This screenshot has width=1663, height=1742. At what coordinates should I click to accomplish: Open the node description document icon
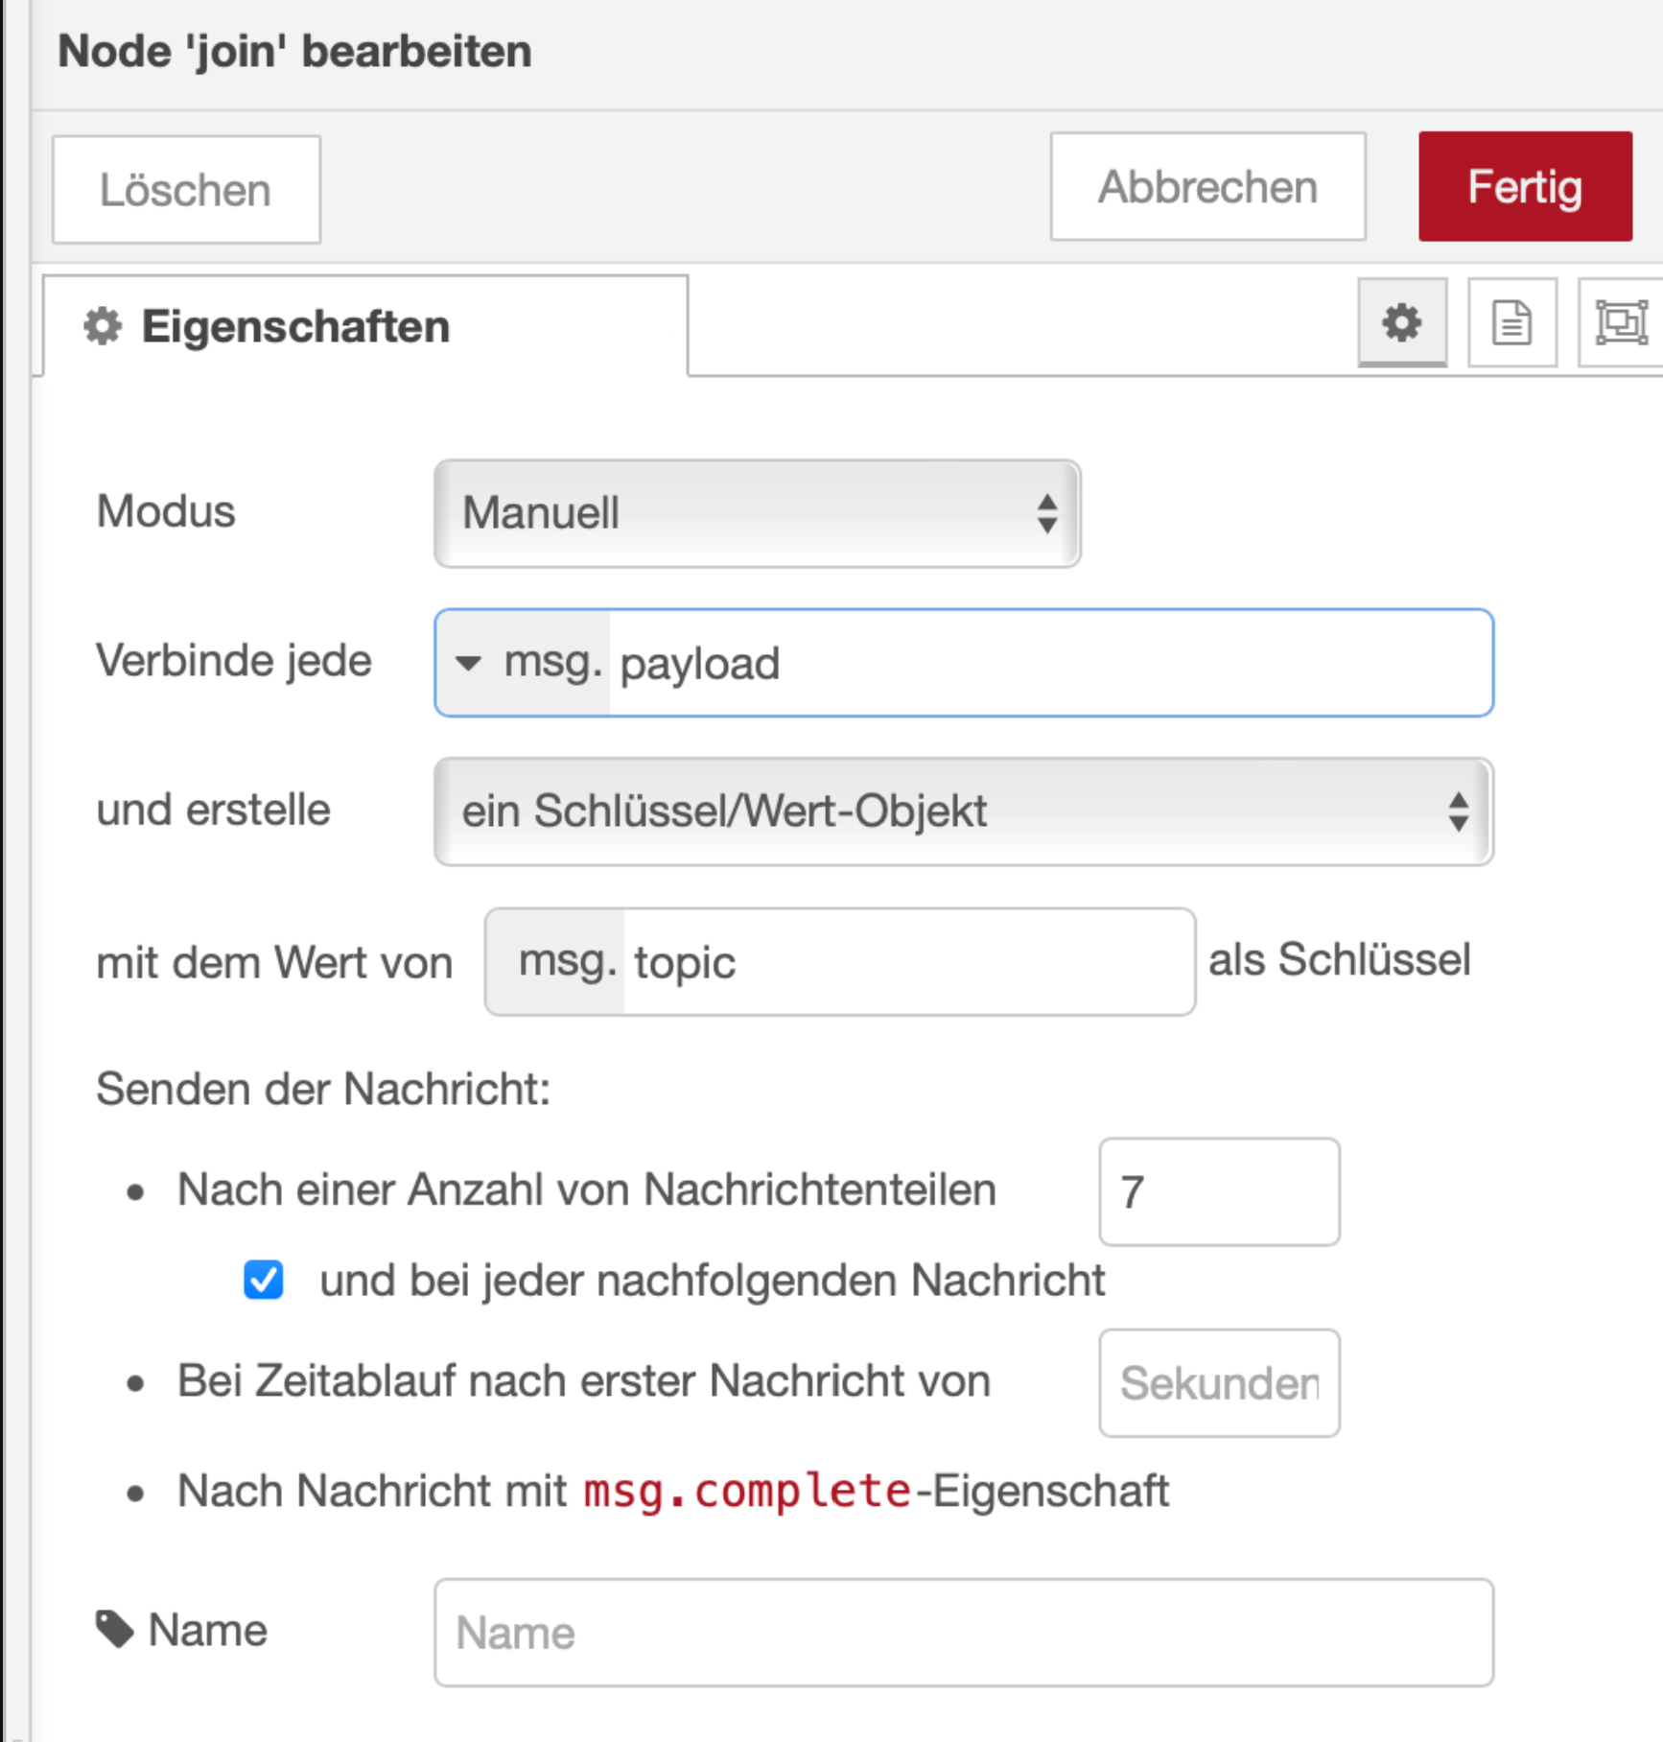[1511, 322]
